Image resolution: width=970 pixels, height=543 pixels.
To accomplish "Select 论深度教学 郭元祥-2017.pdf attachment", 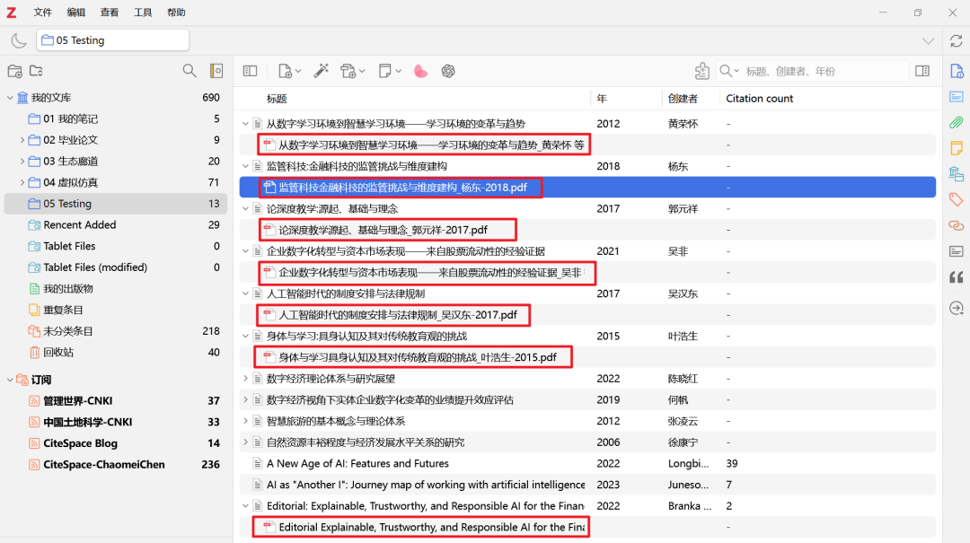I will point(383,230).
